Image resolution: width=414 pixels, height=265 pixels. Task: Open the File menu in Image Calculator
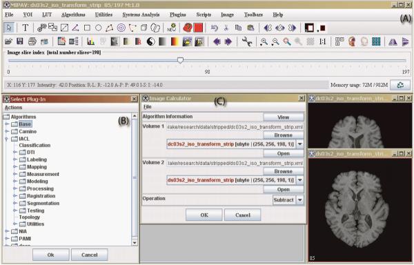148,107
